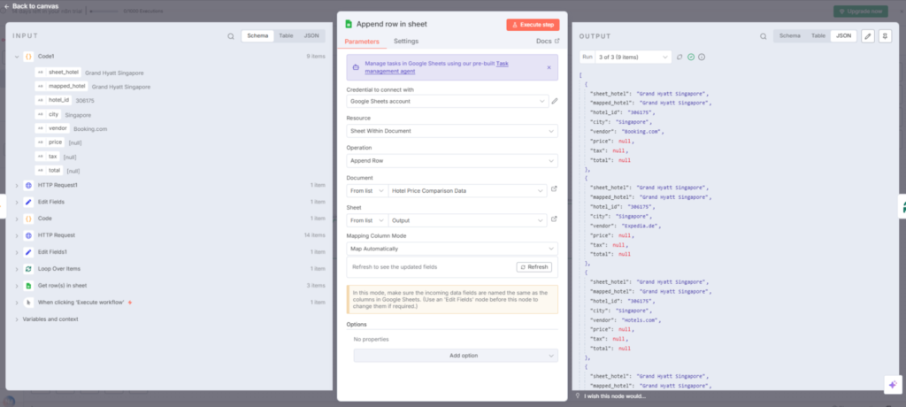The height and width of the screenshot is (407, 906).
Task: Edit the Google Sheets credential with the pencil icon
Action: (x=555, y=101)
